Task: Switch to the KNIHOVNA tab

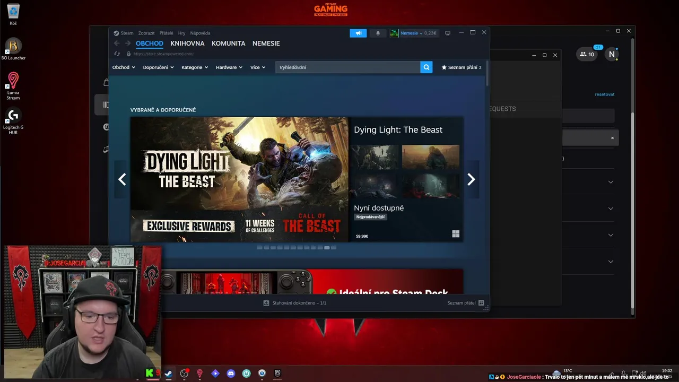Action: pos(187,44)
